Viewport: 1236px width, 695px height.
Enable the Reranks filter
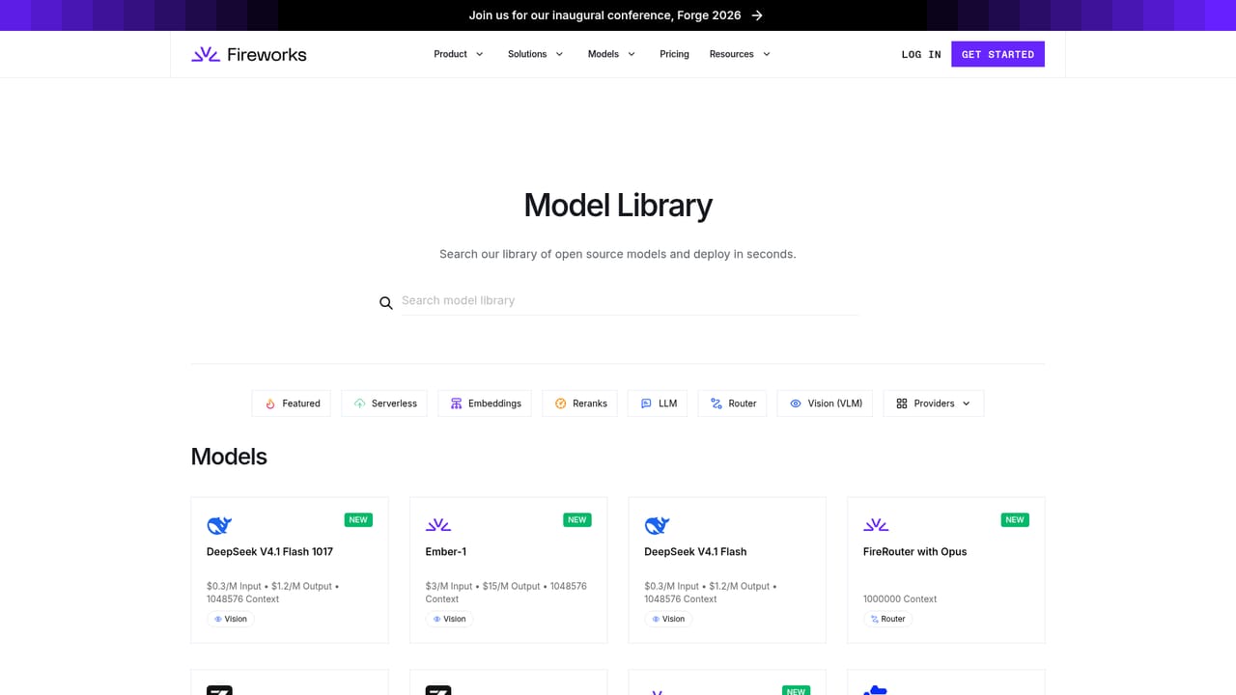click(580, 403)
